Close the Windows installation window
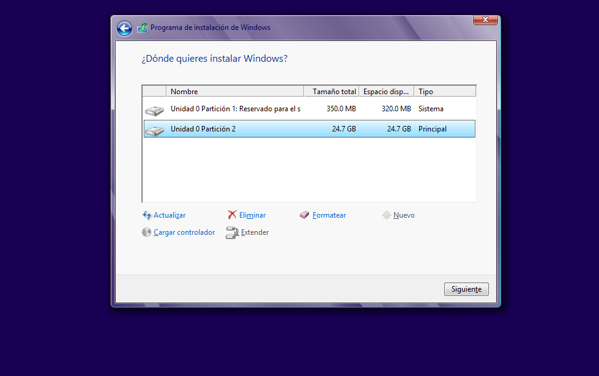 (485, 20)
